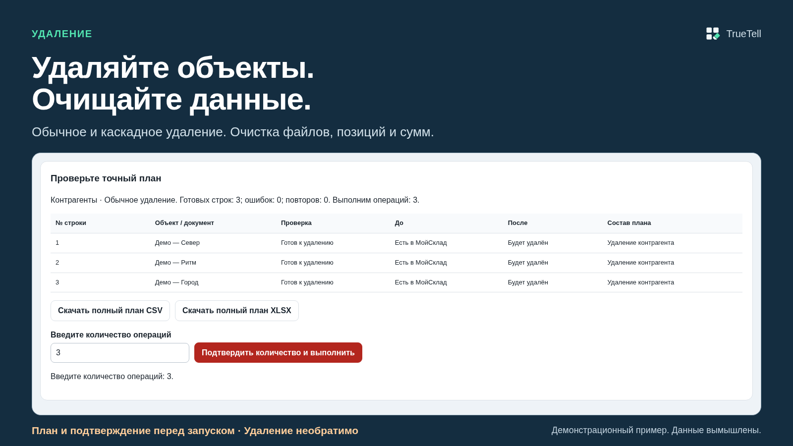Viewport: 793px width, 446px height.
Task: Click the 'Проверьте точный план' heading
Action: click(x=106, y=178)
